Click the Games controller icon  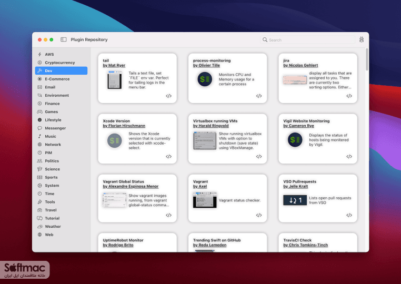tap(39, 111)
